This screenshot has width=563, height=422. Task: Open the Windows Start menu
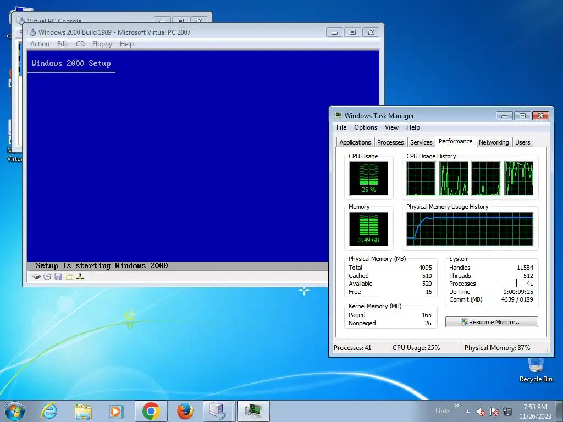pyautogui.click(x=15, y=411)
